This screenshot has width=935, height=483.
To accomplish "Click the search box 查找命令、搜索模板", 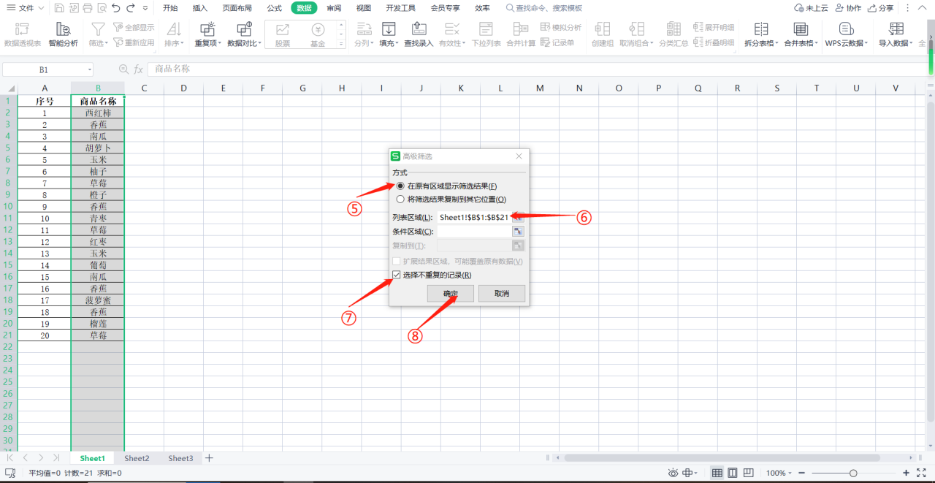I will click(x=544, y=8).
